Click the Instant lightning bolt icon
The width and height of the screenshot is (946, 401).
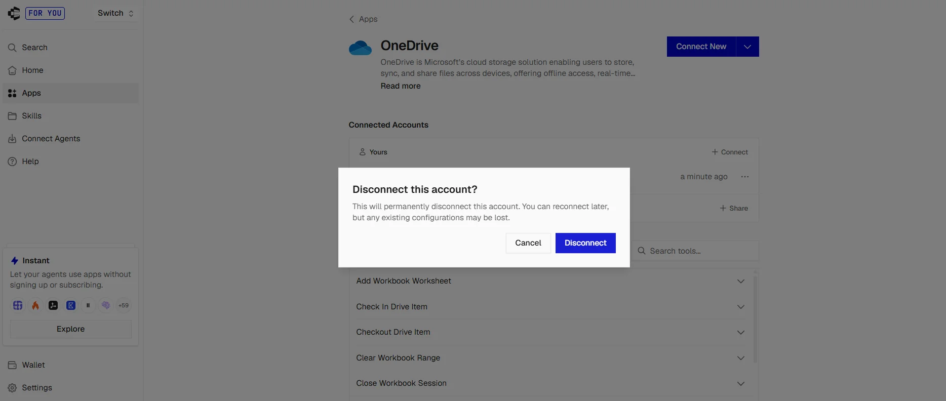click(15, 261)
